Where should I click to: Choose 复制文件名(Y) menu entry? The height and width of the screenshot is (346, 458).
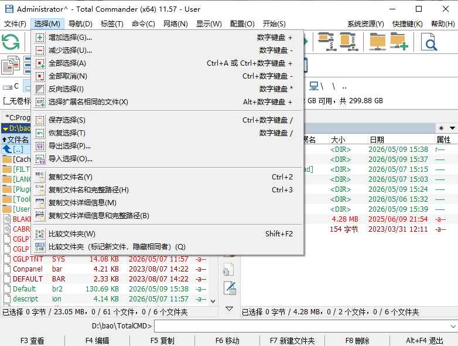tap(168, 177)
